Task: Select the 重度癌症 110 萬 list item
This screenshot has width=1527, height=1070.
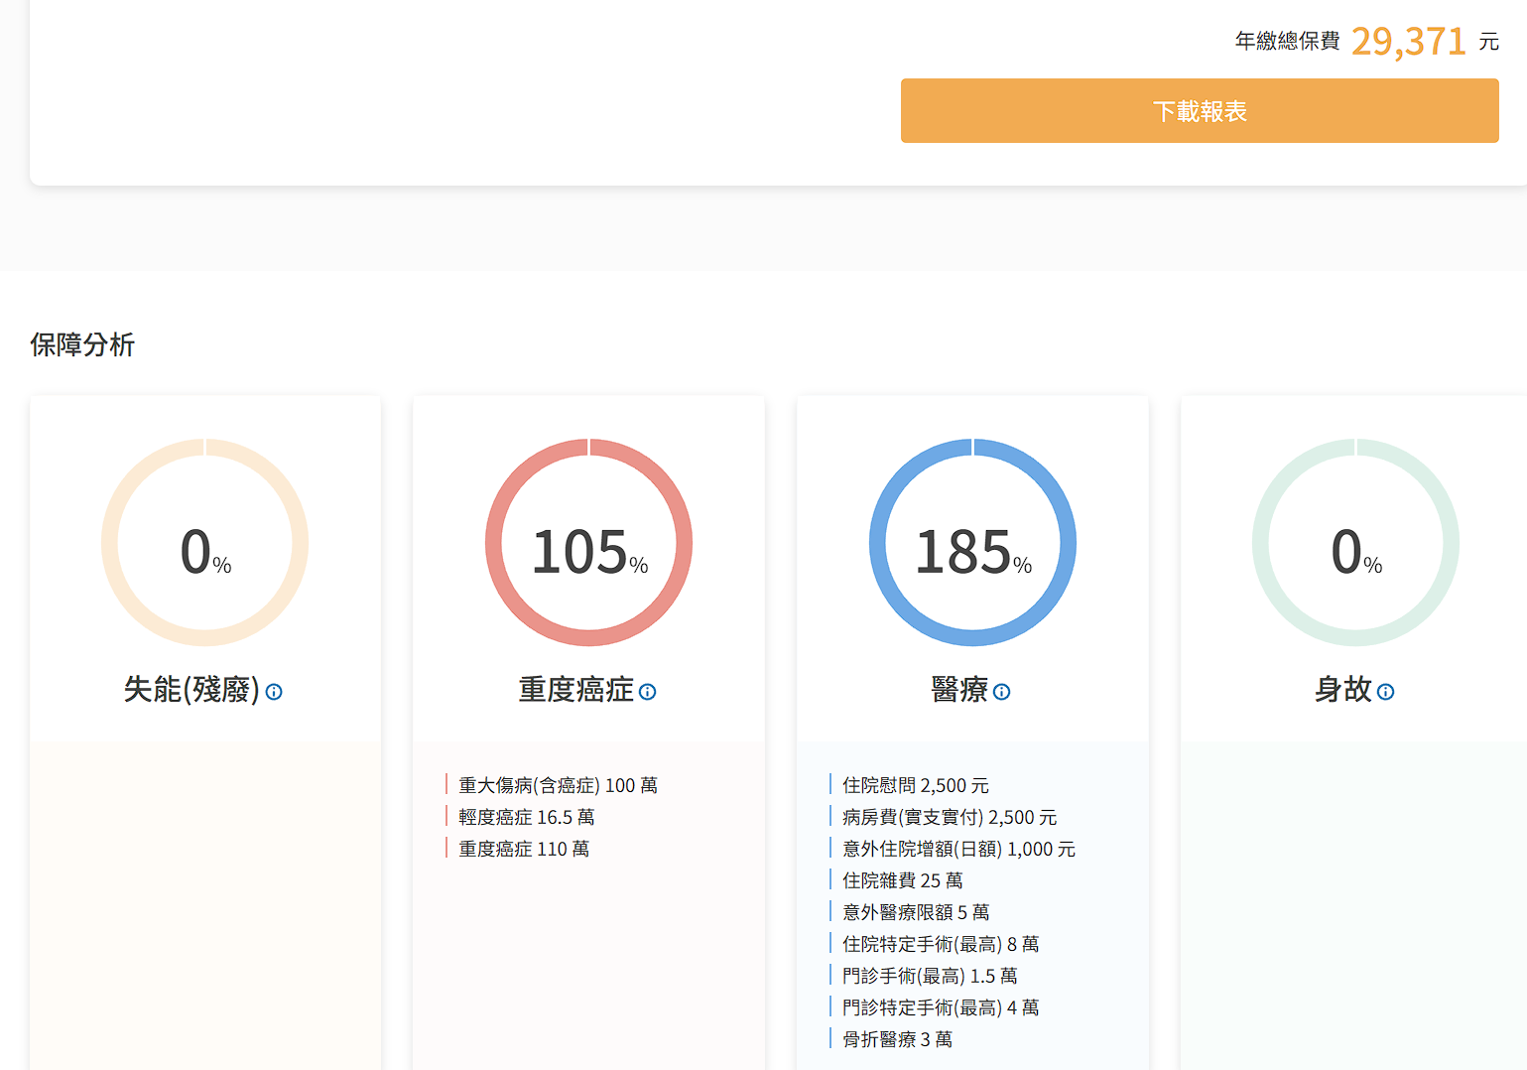Action: [524, 849]
